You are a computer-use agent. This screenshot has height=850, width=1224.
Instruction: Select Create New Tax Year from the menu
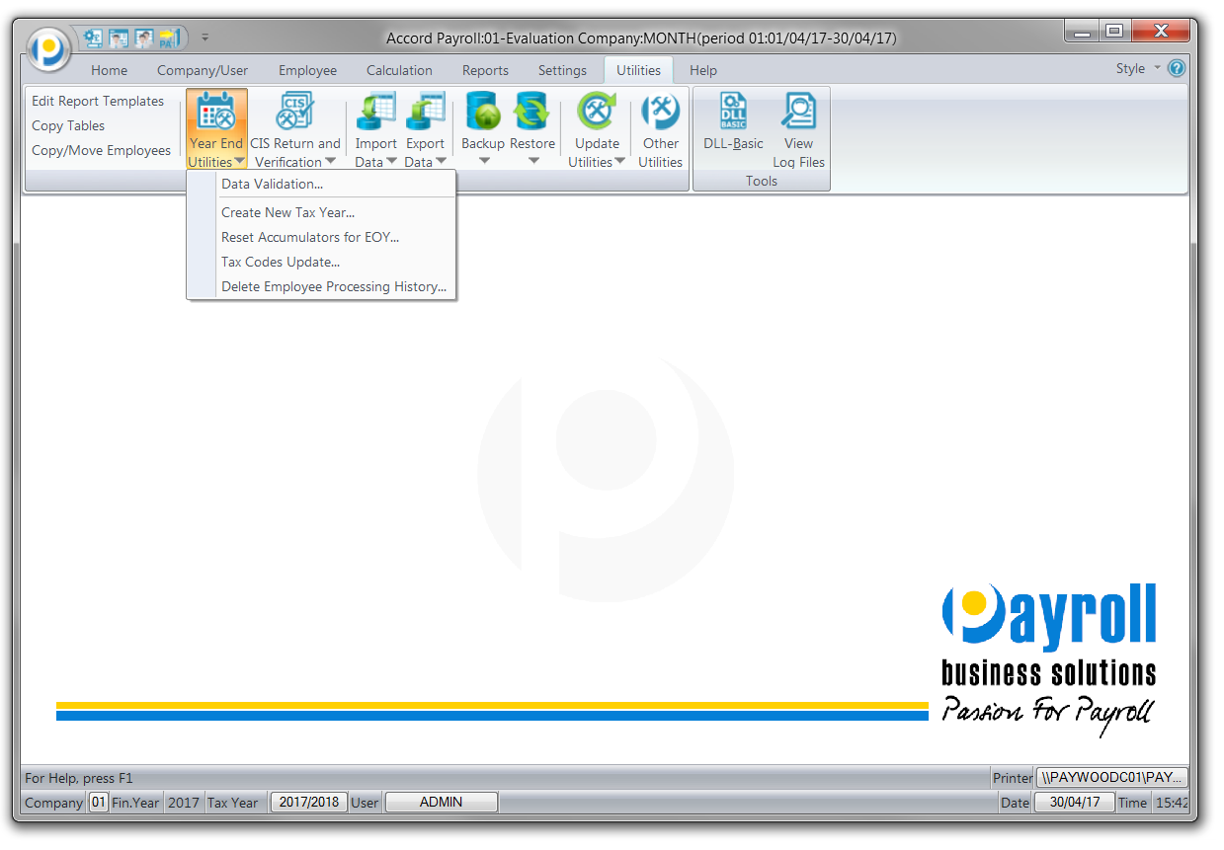coord(287,212)
